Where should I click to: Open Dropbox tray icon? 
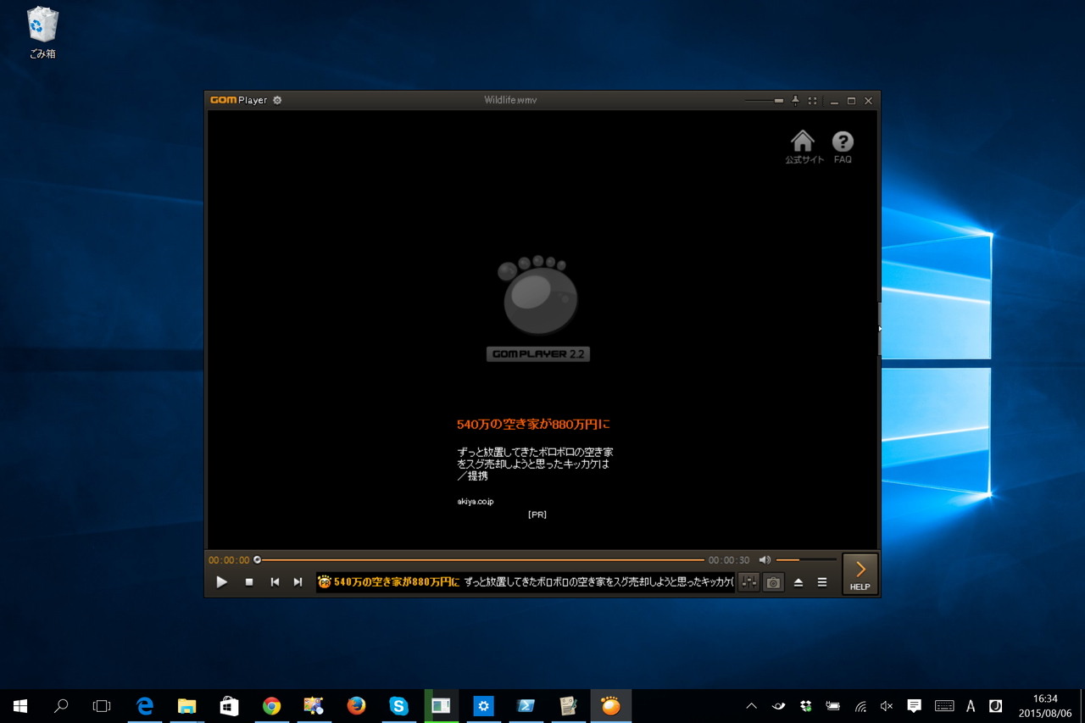pyautogui.click(x=805, y=706)
